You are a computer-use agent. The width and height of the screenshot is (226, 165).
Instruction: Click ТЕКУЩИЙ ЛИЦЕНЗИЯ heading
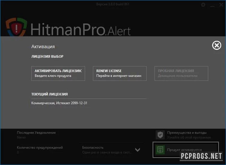point(49,94)
